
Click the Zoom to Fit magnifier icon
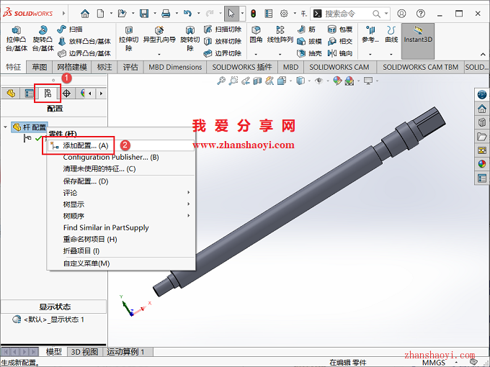[x=221, y=81]
